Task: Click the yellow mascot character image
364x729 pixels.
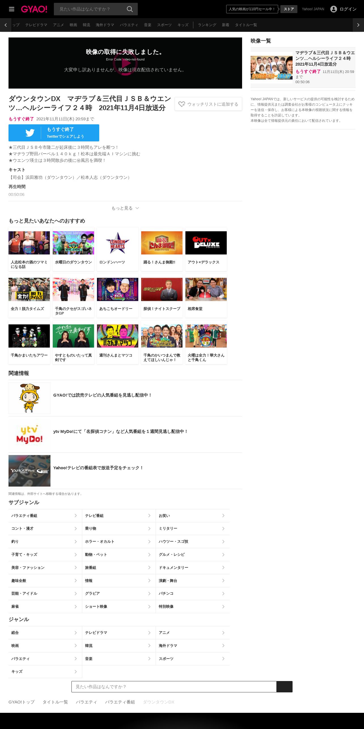Action: (29, 398)
